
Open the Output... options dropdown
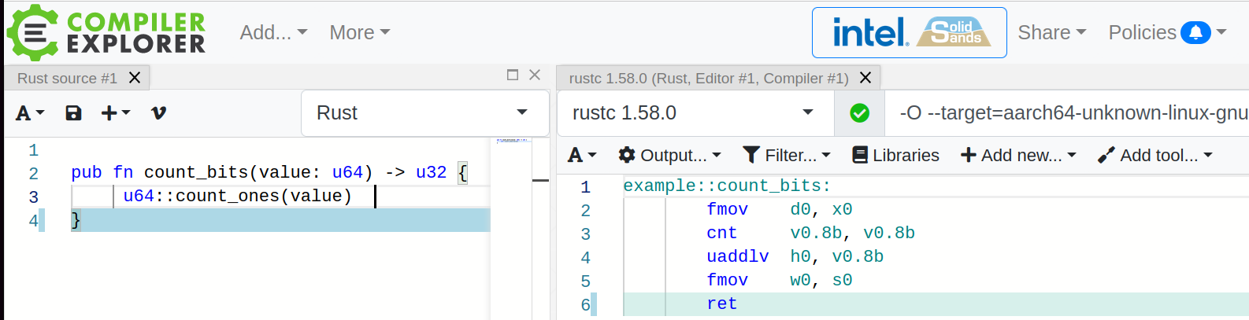coord(670,156)
